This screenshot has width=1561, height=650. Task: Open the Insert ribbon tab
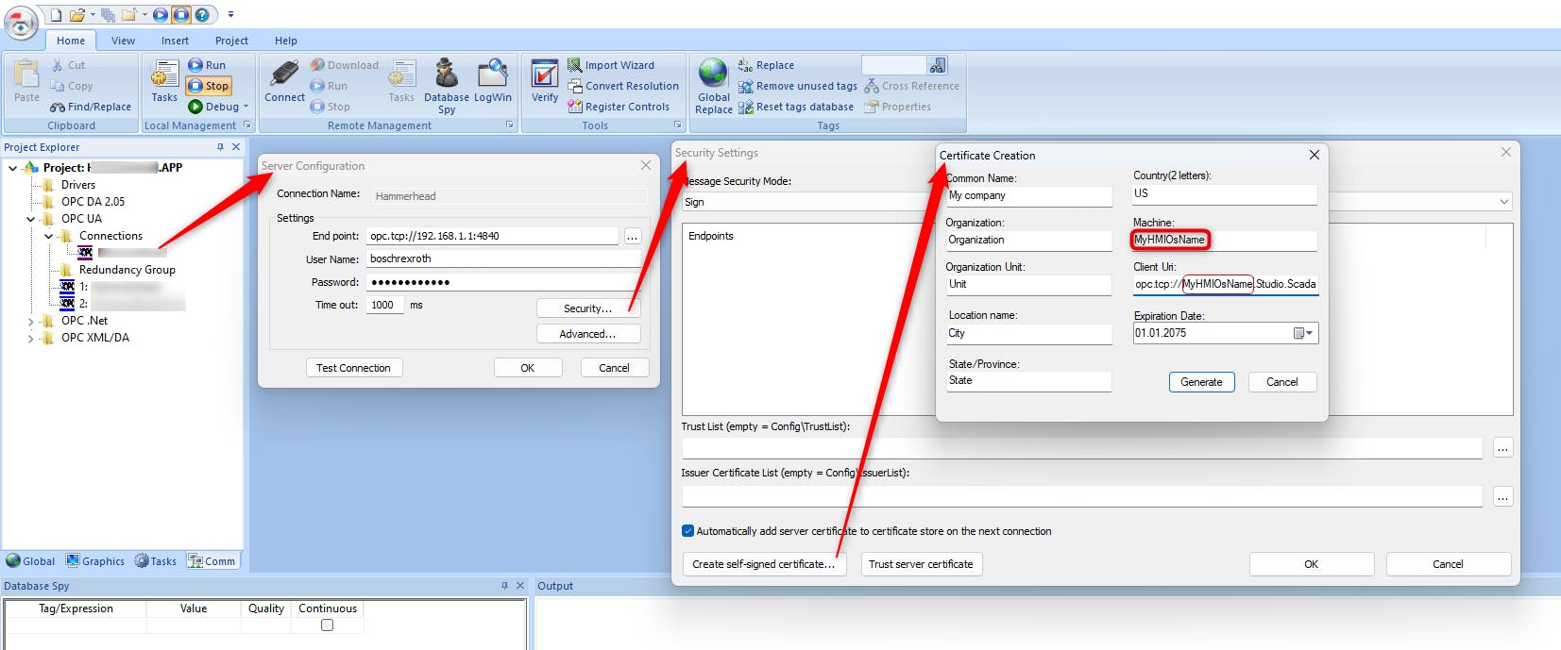click(x=175, y=41)
